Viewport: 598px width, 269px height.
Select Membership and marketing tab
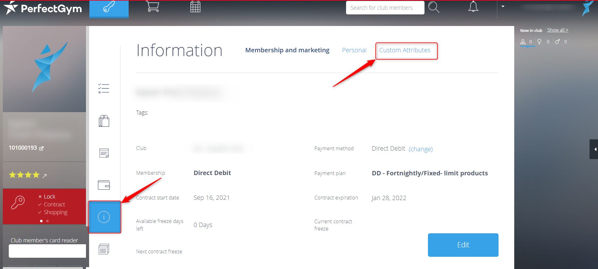click(287, 50)
